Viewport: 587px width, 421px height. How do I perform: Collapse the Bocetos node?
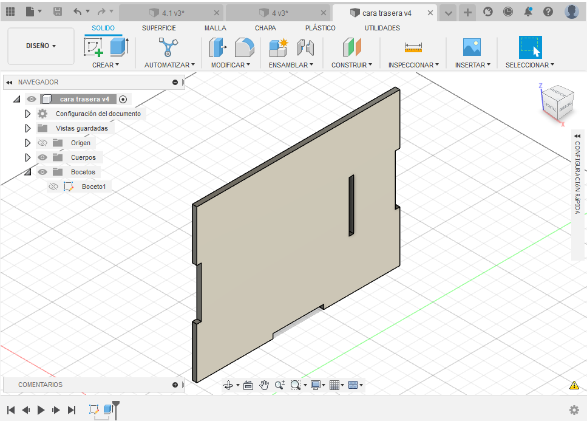pos(28,172)
